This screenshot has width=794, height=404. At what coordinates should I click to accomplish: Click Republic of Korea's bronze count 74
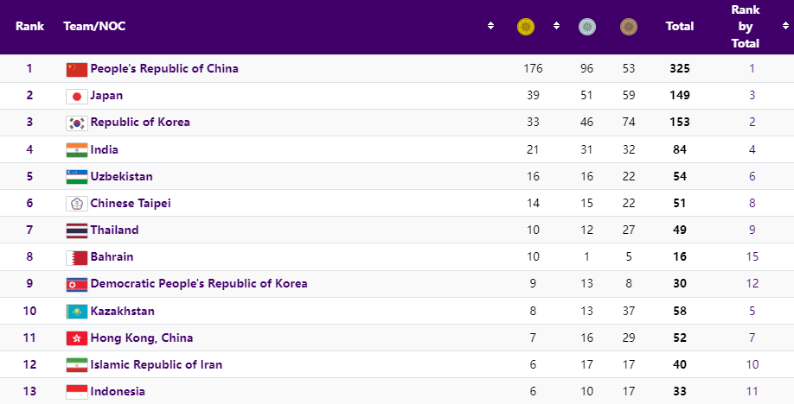click(x=629, y=123)
